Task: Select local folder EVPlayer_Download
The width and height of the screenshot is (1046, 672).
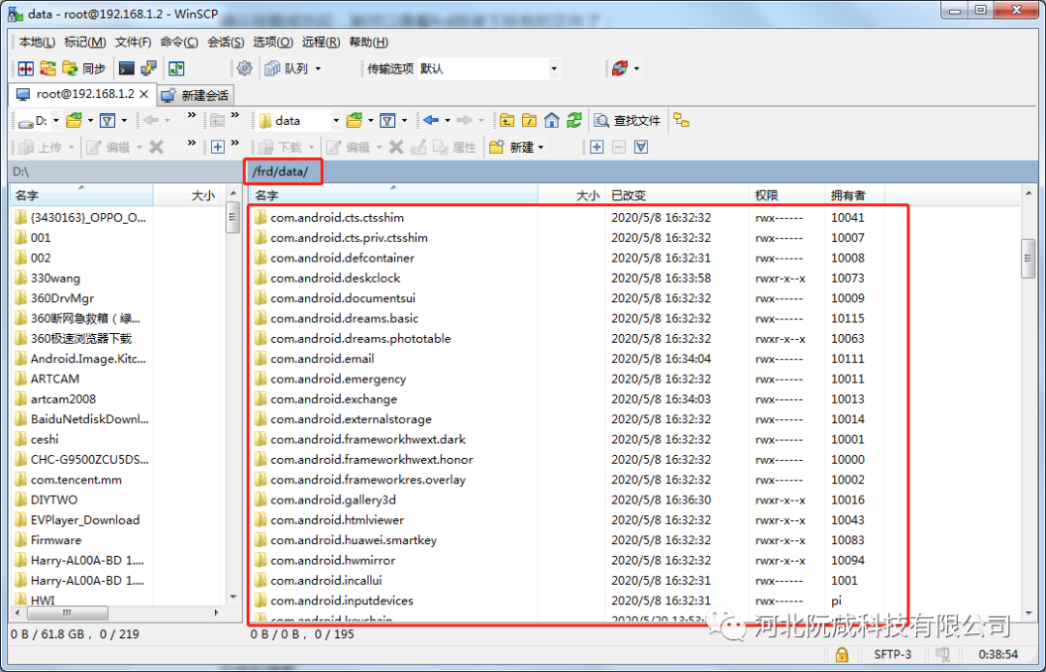Action: point(84,520)
